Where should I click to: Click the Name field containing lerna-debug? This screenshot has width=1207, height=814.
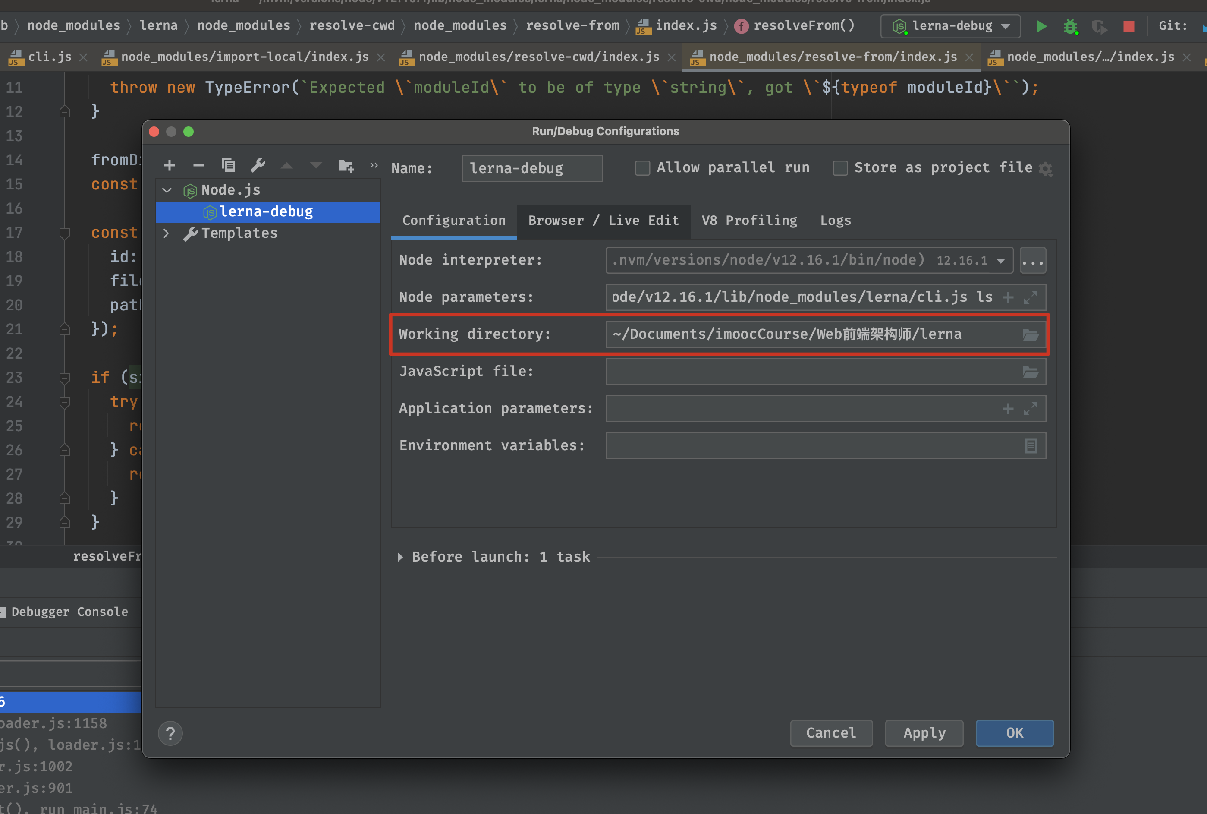(x=532, y=169)
